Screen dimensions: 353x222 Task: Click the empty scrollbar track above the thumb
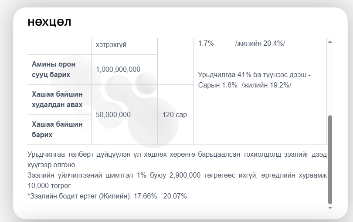(x=330, y=78)
